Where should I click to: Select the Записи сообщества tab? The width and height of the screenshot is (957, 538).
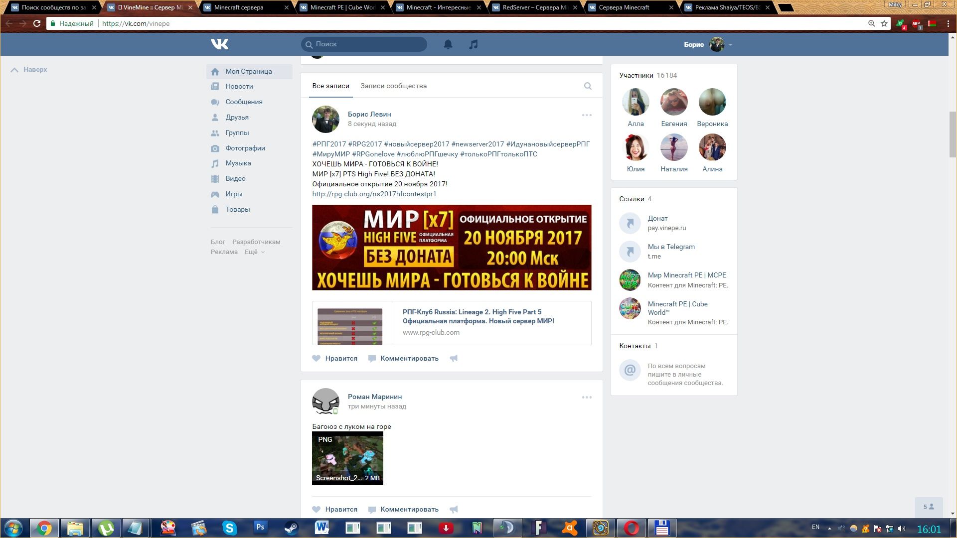tap(393, 86)
